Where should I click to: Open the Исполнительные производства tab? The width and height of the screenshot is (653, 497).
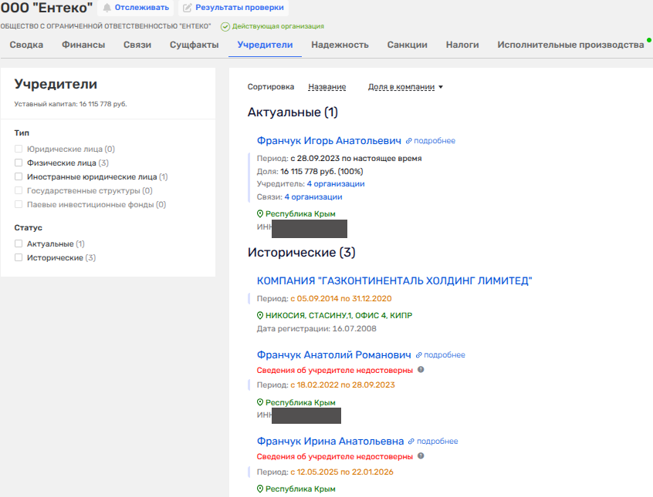click(570, 45)
